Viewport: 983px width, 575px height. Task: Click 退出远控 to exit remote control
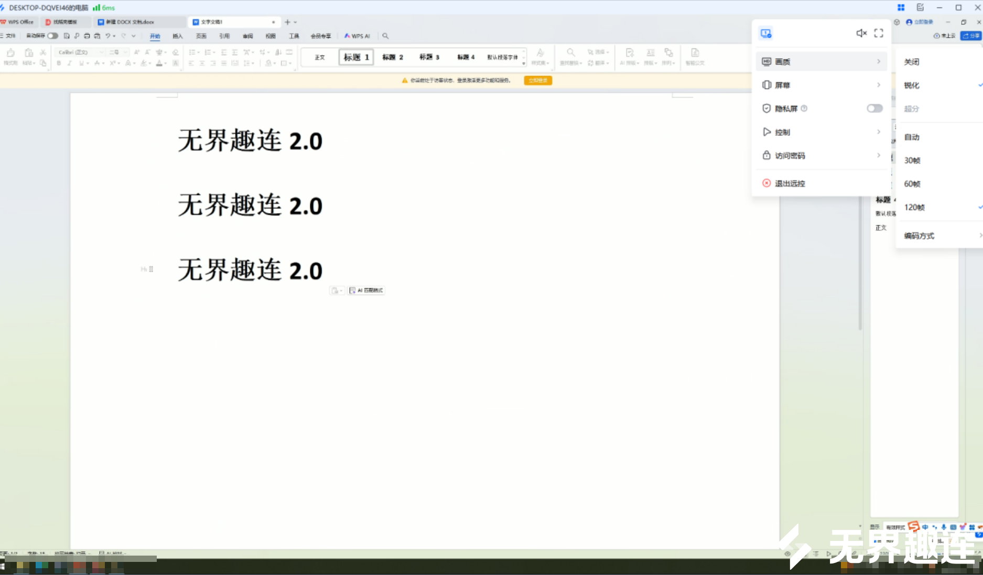pyautogui.click(x=790, y=183)
